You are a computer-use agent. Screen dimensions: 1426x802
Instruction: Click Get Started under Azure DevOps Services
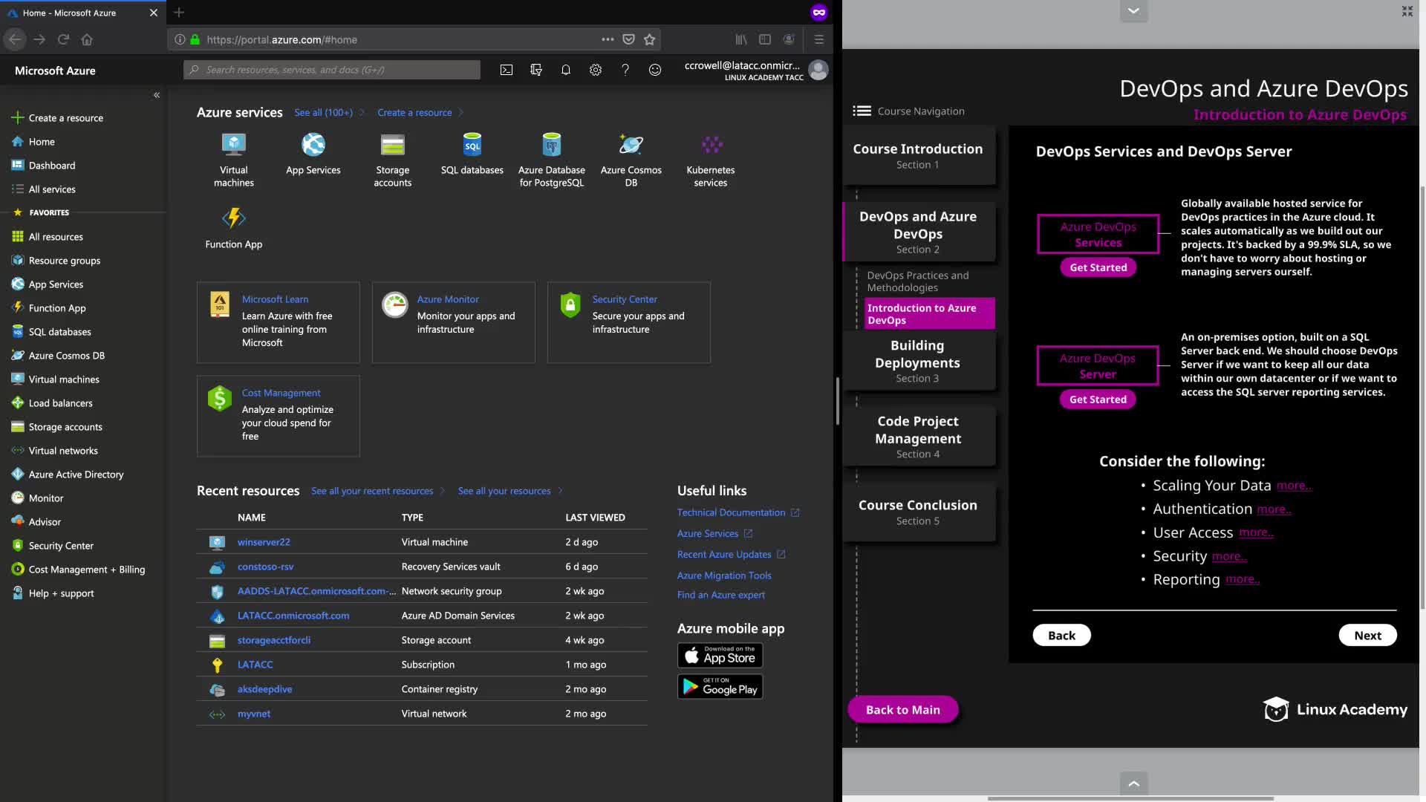pos(1098,267)
